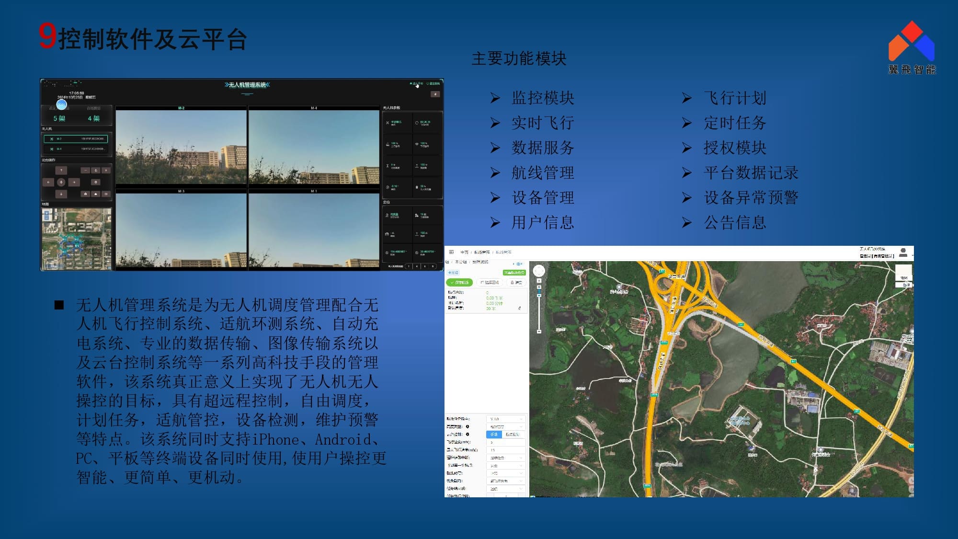Click camera zoom-out minus button
This screenshot has width=958, height=539.
point(85,170)
